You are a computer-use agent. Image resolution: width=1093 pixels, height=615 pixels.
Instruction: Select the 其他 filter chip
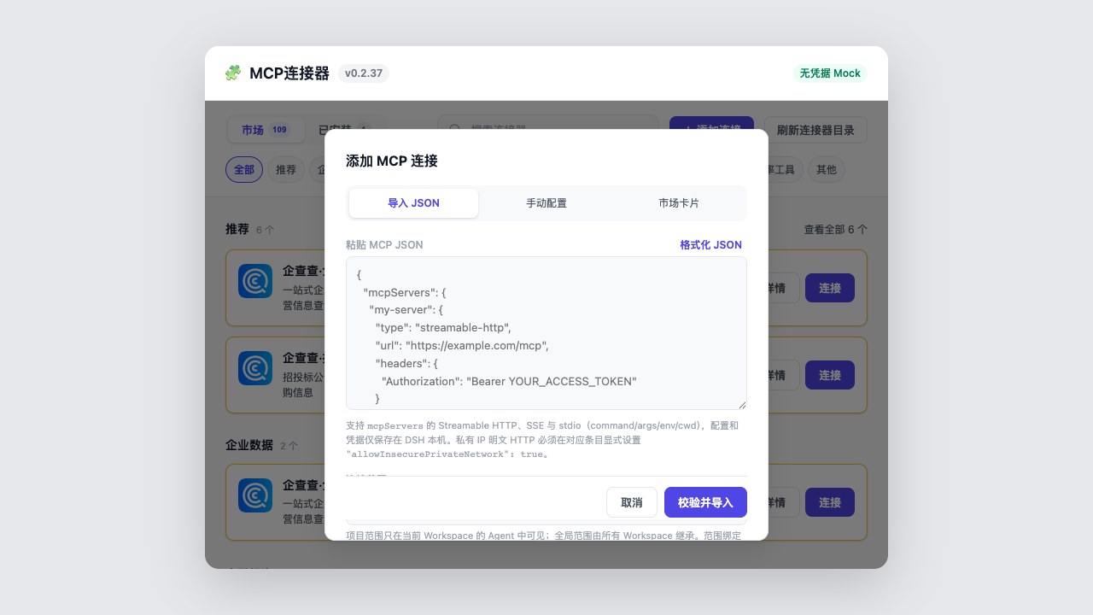[x=826, y=170]
